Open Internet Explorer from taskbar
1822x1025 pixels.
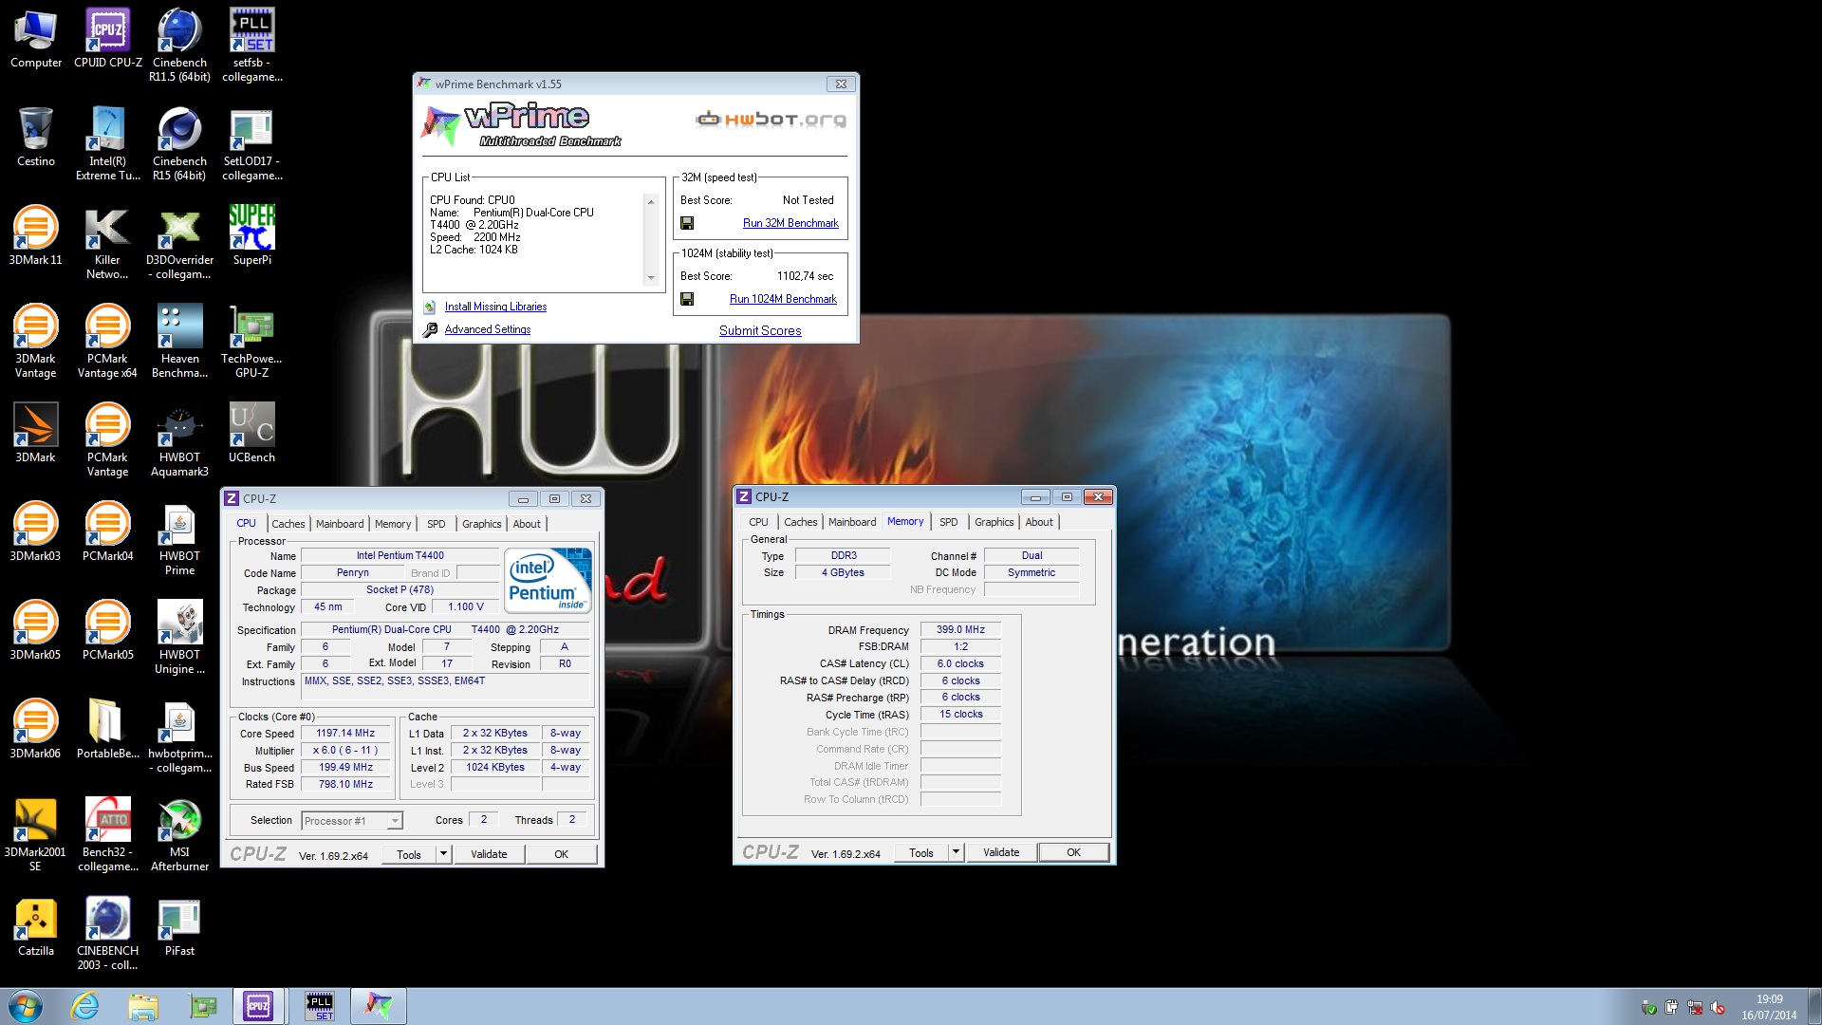[x=84, y=1006]
